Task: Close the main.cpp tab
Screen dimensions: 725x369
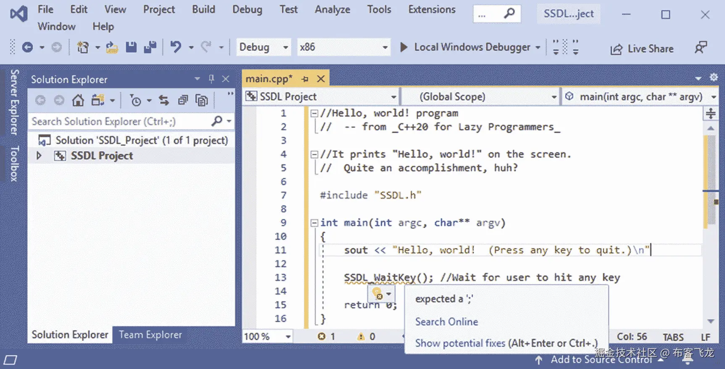Action: [321, 79]
